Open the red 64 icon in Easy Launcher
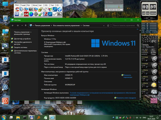The image size is (161, 120). tap(26, 14)
